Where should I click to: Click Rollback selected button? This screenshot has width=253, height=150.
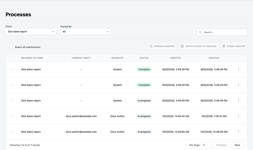tap(162, 46)
